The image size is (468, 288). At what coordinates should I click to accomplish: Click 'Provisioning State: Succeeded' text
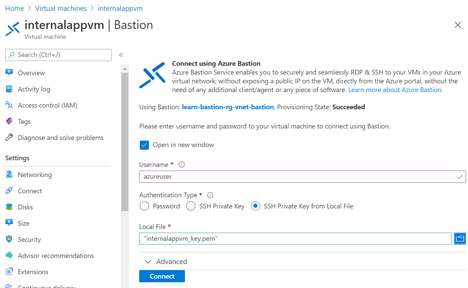click(x=321, y=107)
